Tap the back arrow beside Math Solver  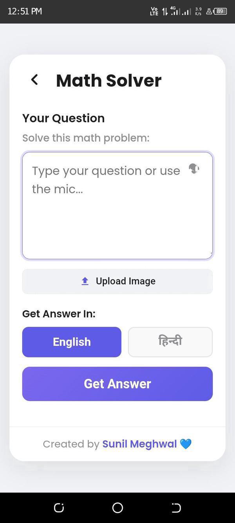click(x=34, y=80)
